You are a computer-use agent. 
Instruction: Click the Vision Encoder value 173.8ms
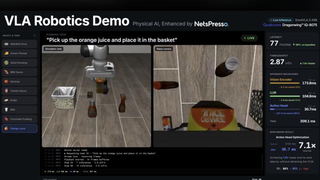pyautogui.click(x=309, y=83)
